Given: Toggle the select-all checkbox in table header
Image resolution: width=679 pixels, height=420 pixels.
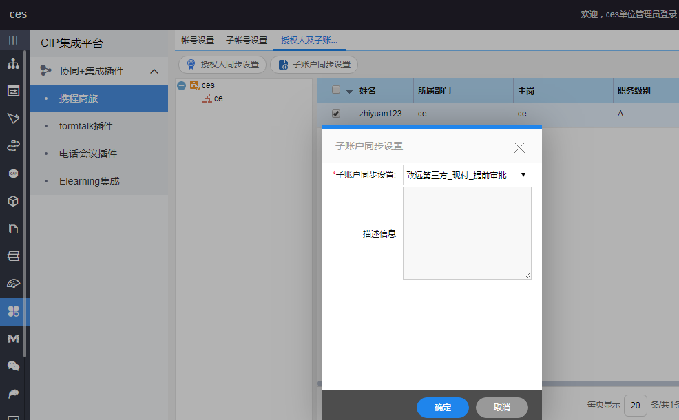Looking at the screenshot, I should pyautogui.click(x=336, y=90).
